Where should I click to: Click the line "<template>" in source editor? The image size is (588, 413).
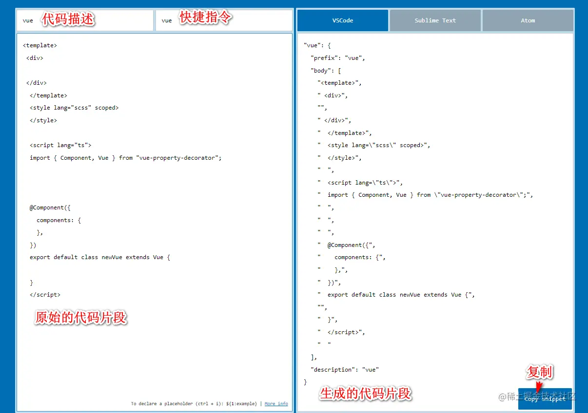click(40, 45)
